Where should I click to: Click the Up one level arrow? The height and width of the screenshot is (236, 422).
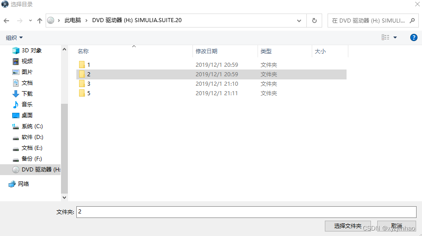pos(40,21)
